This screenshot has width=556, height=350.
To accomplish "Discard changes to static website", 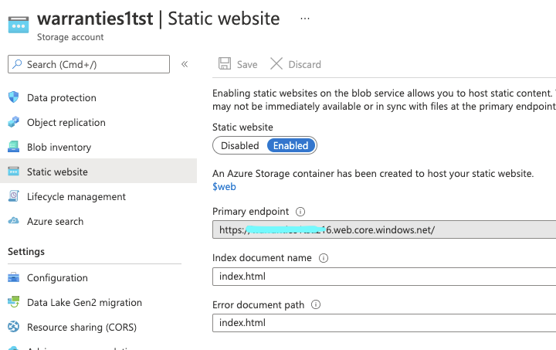I will coord(296,64).
